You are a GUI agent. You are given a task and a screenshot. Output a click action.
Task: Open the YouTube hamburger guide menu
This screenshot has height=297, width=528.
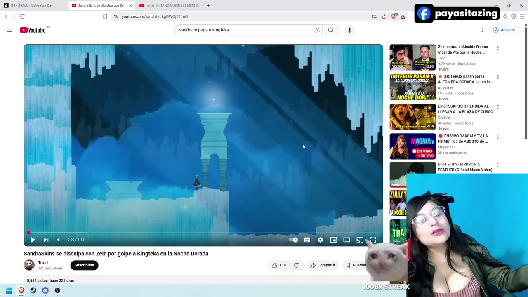coord(10,30)
